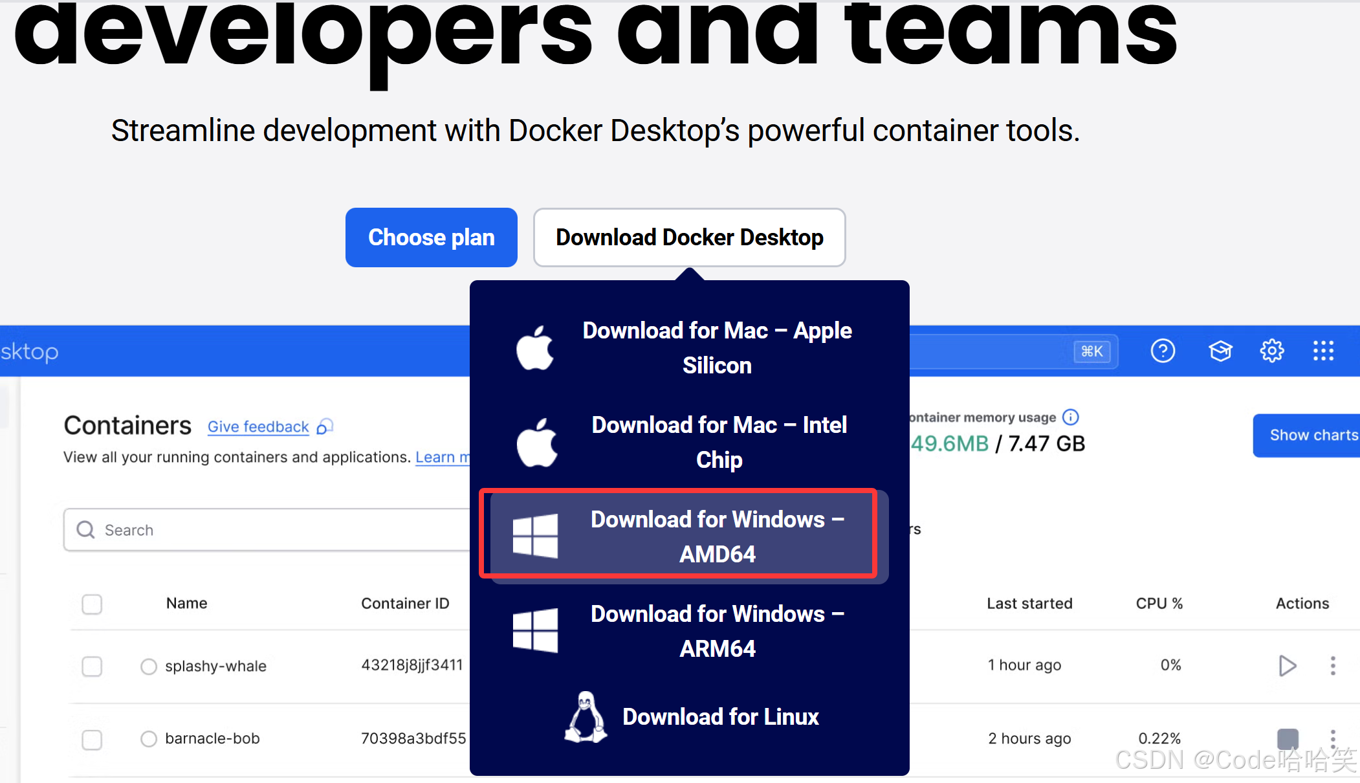Image resolution: width=1360 pixels, height=783 pixels.
Task: Click the 7.47 GB memory value
Action: pos(1046,444)
